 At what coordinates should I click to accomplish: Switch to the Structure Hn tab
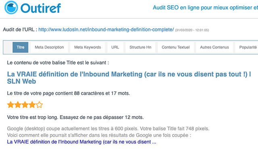(140, 47)
